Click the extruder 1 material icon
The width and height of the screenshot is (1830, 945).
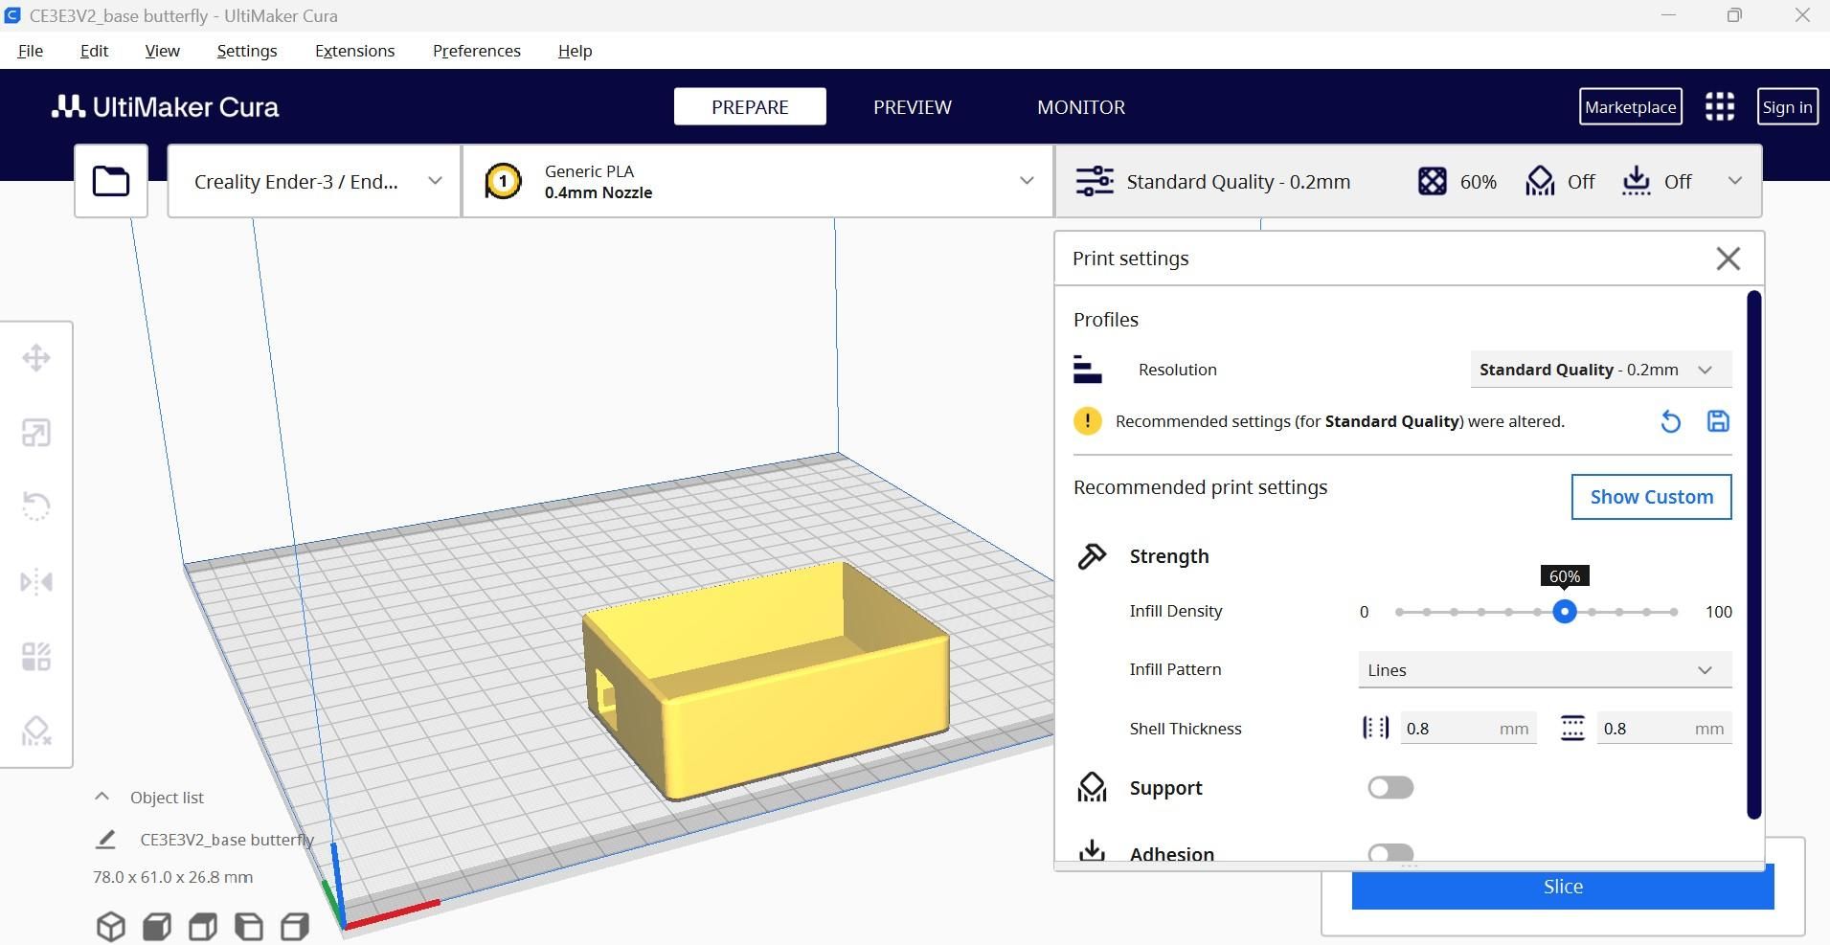504,181
